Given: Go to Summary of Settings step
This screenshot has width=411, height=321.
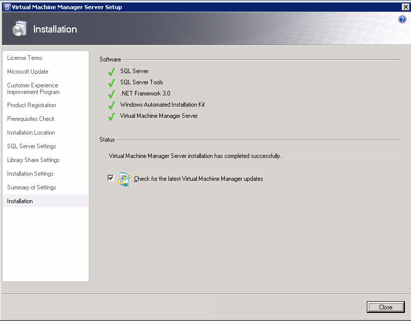Looking at the screenshot, I should pos(31,187).
